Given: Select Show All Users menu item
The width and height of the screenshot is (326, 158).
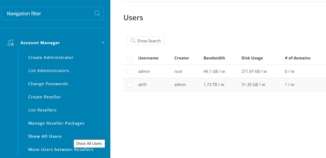Looking at the screenshot, I should [45, 136].
